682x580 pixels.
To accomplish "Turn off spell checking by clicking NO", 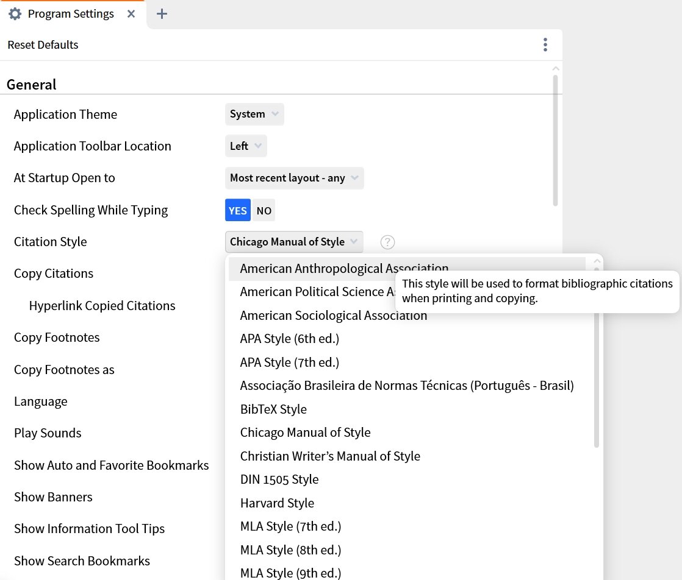I will 264,210.
